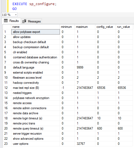Screen dimensions: 134x148
Task: Click the config_value column header
Action: point(106,27)
